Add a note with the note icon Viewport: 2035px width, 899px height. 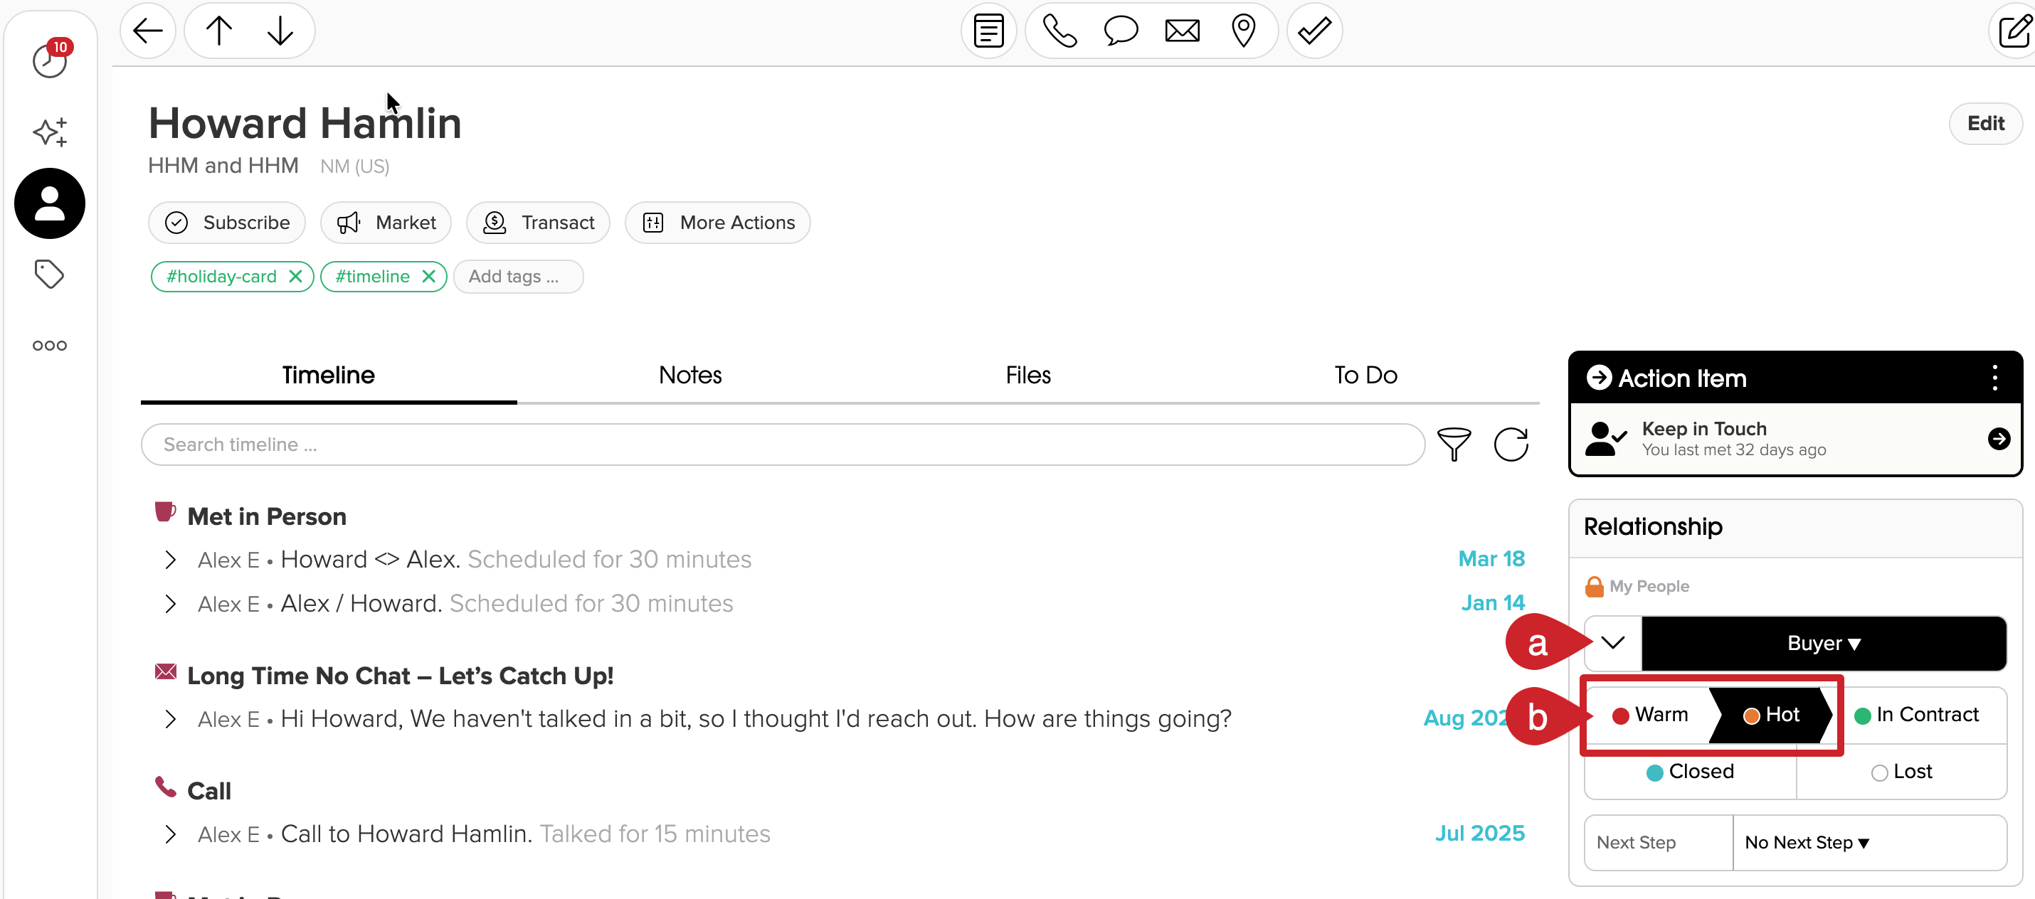[x=988, y=31]
